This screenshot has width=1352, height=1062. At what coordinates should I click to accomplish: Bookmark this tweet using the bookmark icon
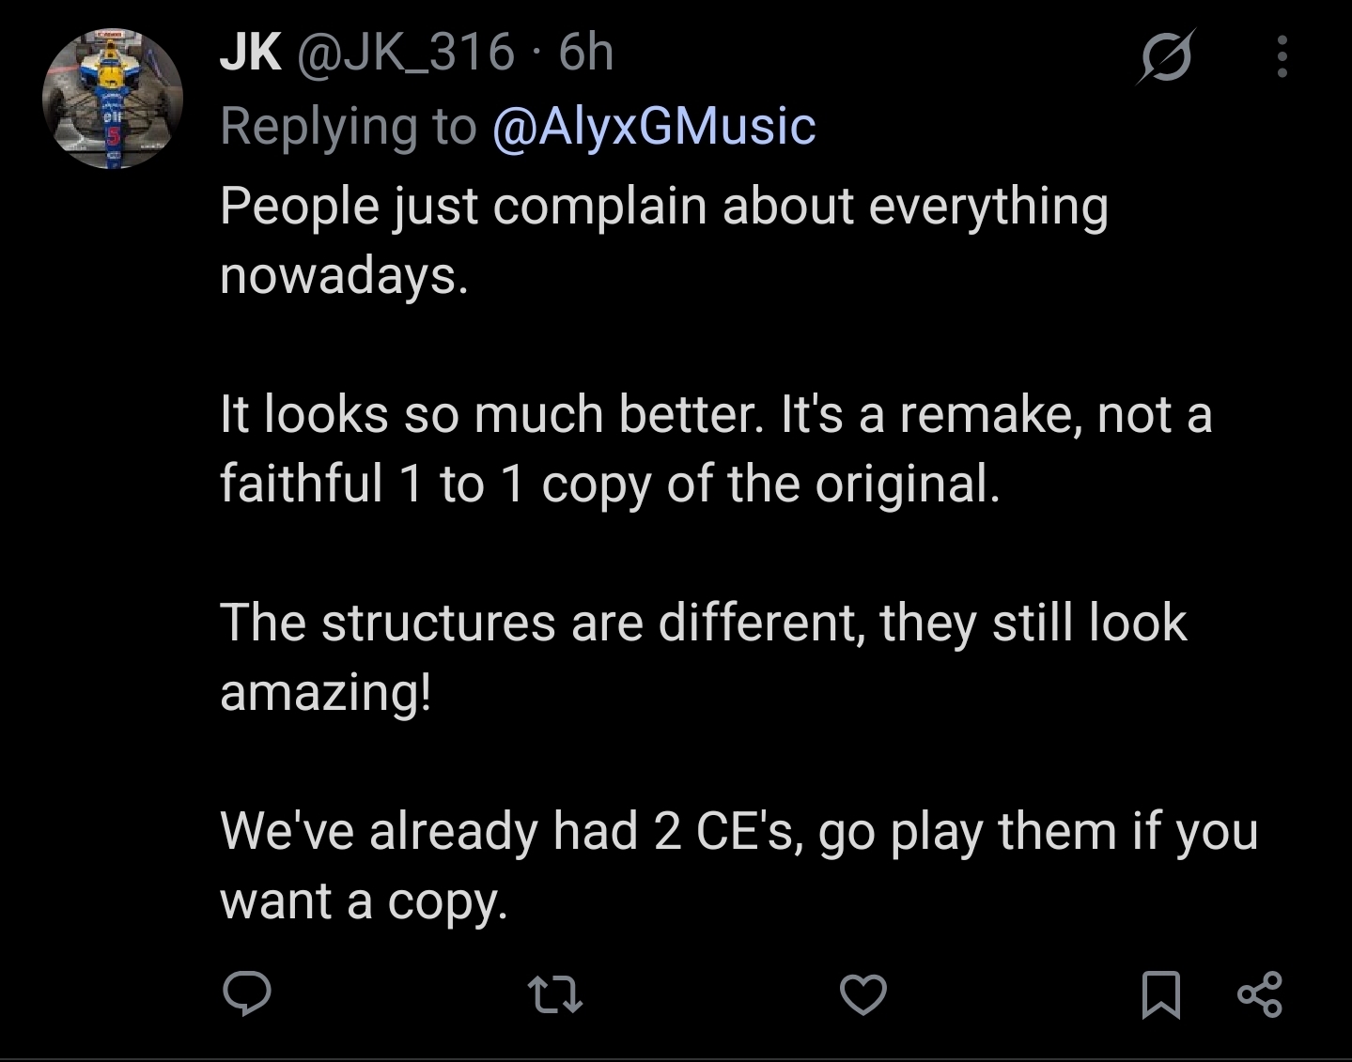point(1161,995)
